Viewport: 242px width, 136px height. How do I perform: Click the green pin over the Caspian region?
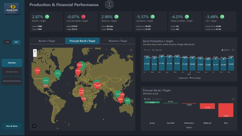[97, 81]
